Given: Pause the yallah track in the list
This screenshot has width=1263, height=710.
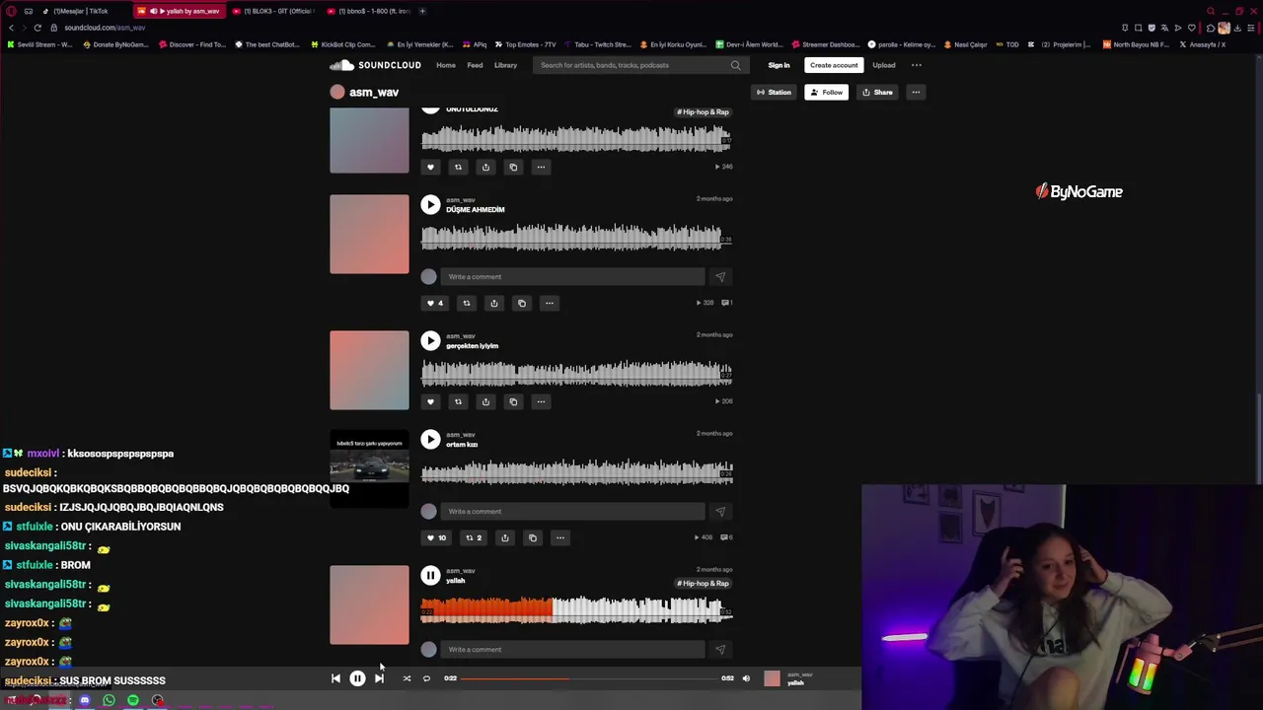Looking at the screenshot, I should click(430, 575).
